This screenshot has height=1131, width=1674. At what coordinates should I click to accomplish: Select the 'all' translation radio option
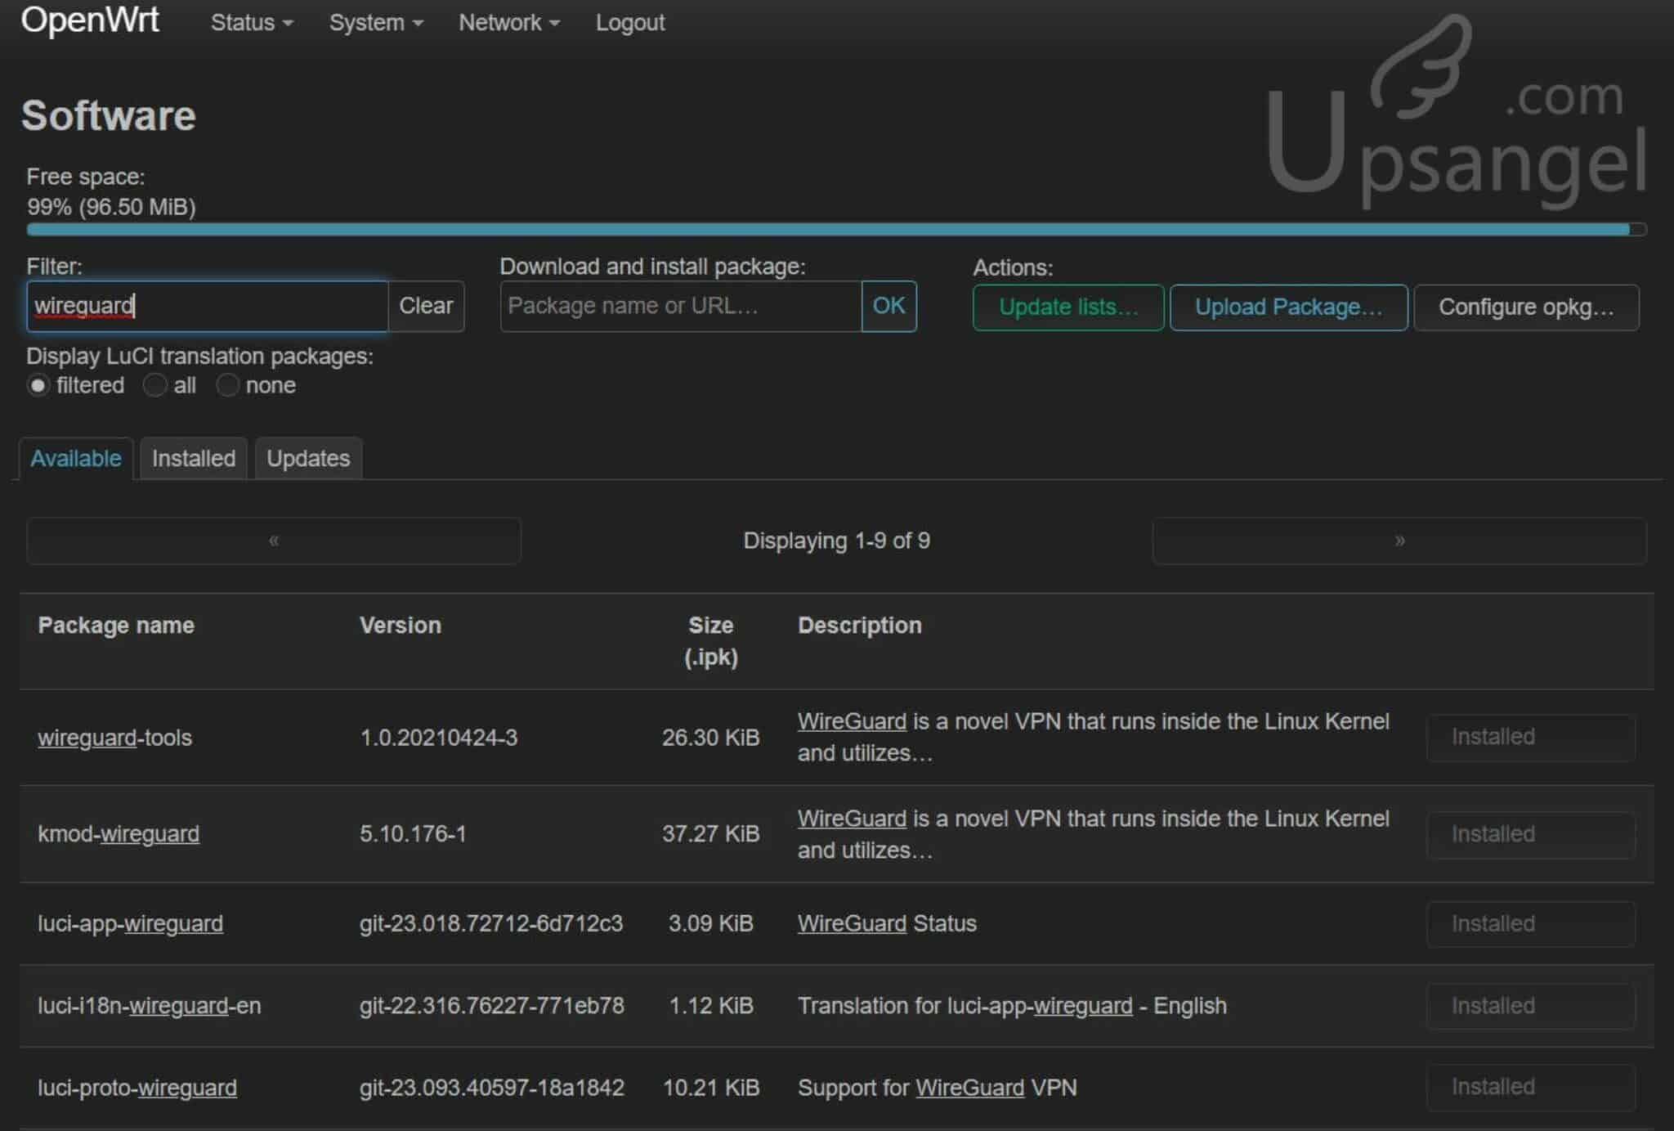point(154,385)
